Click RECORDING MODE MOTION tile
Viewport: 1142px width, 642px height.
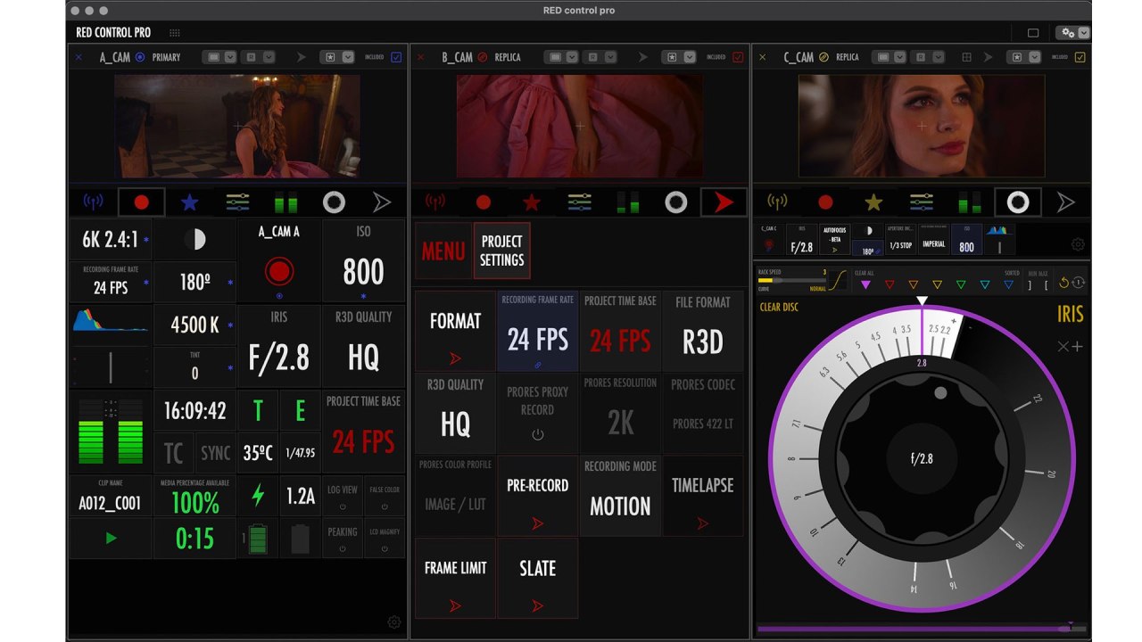click(620, 496)
